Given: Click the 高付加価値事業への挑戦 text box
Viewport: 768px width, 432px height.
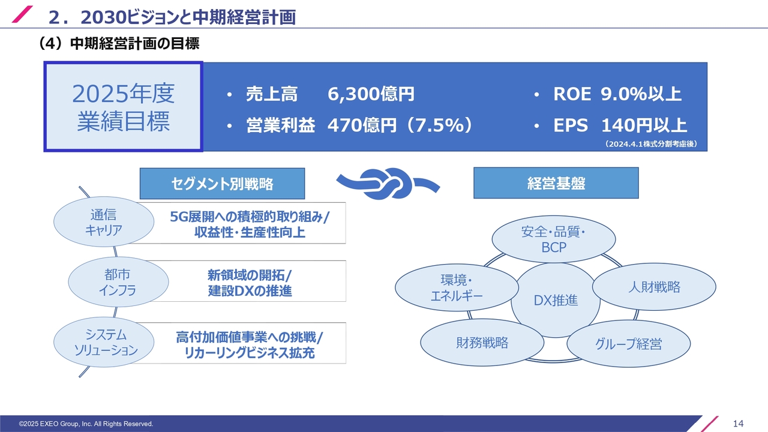Looking at the screenshot, I should click(249, 344).
